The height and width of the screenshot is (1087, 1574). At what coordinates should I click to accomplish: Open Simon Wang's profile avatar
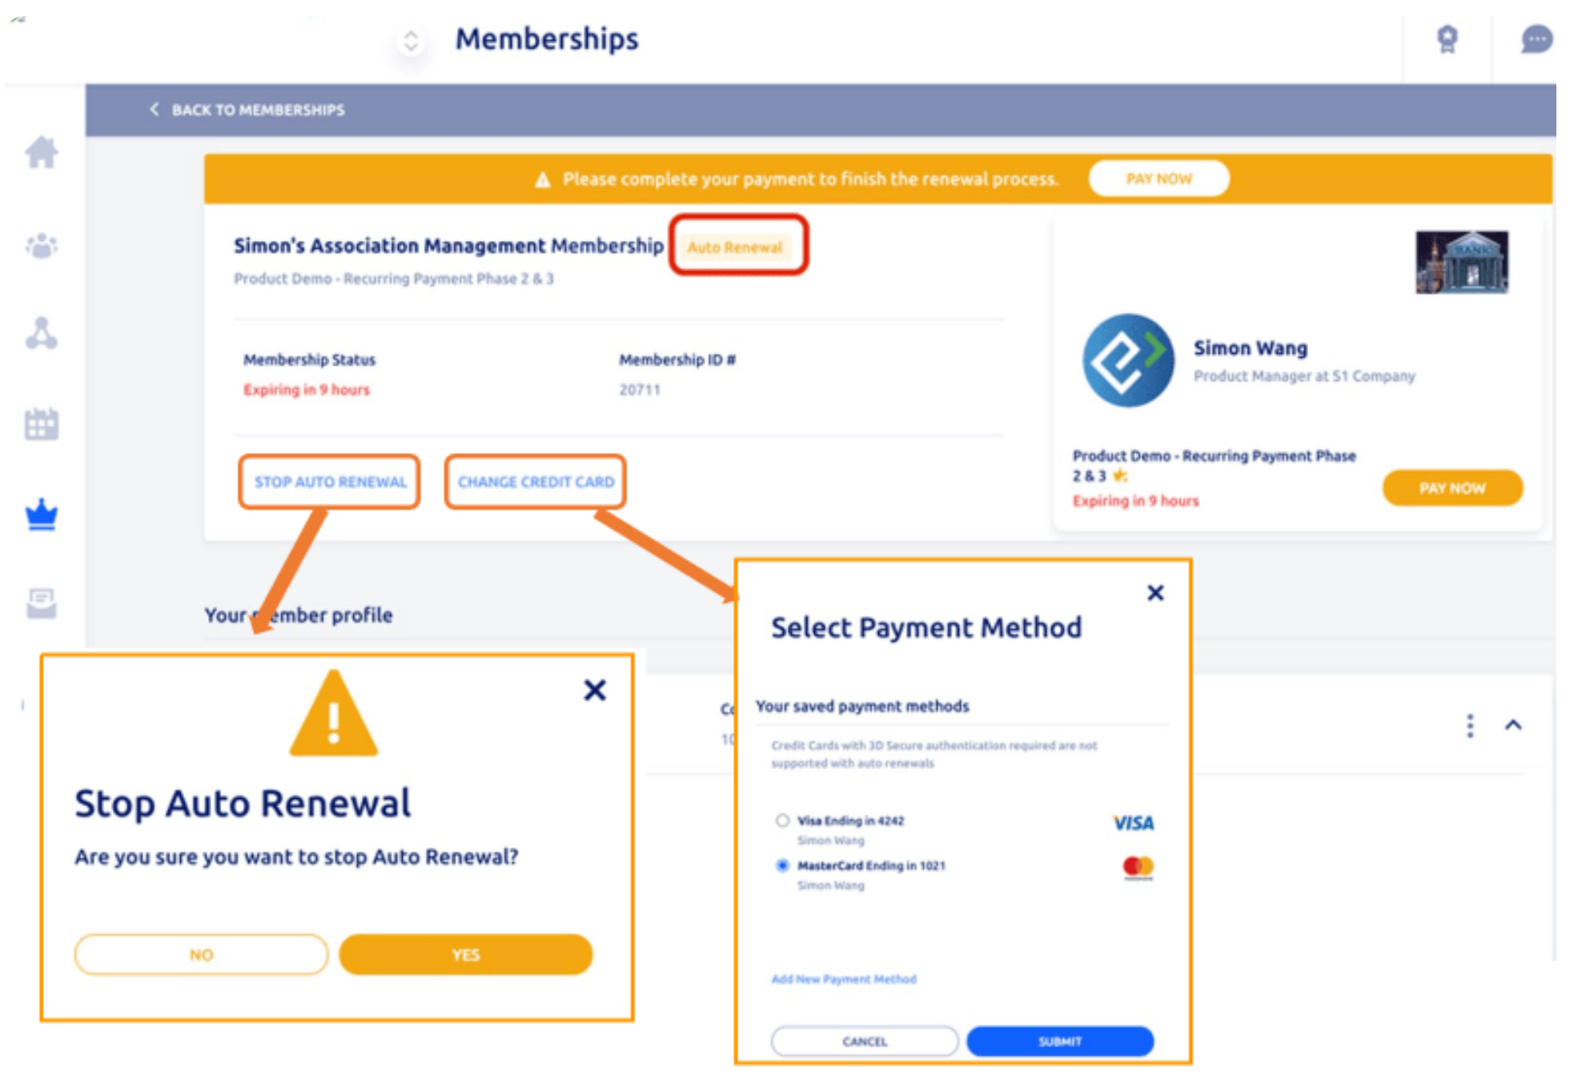(x=1129, y=360)
